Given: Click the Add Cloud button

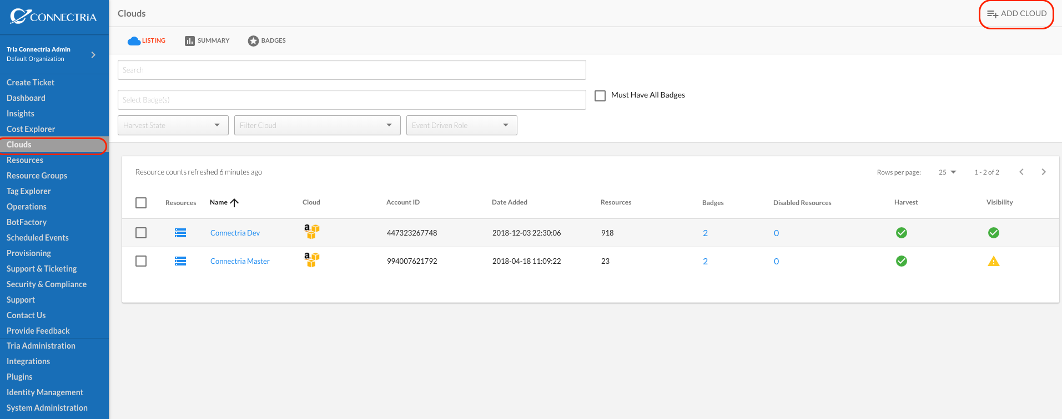Looking at the screenshot, I should 1016,14.
